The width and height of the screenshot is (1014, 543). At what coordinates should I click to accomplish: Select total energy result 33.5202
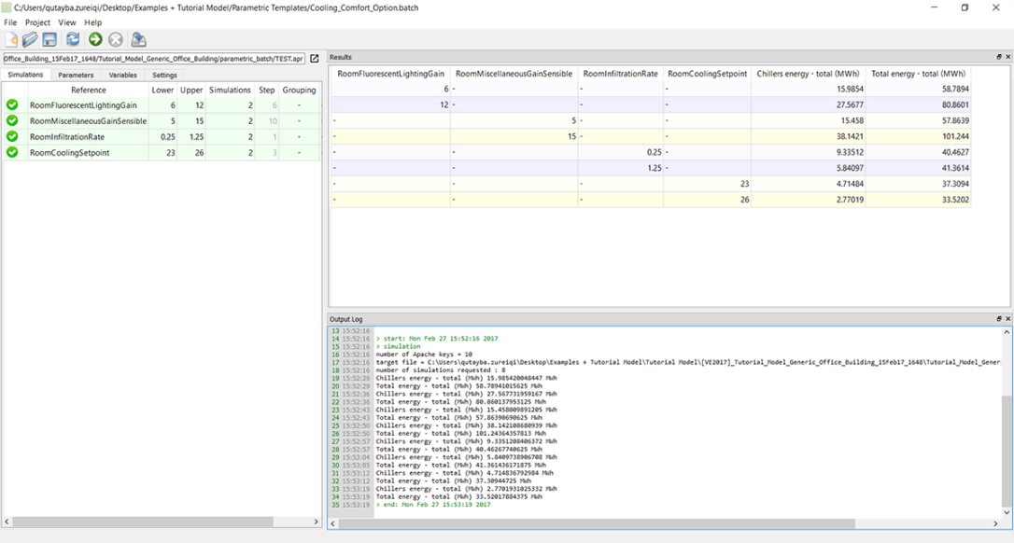(918, 200)
